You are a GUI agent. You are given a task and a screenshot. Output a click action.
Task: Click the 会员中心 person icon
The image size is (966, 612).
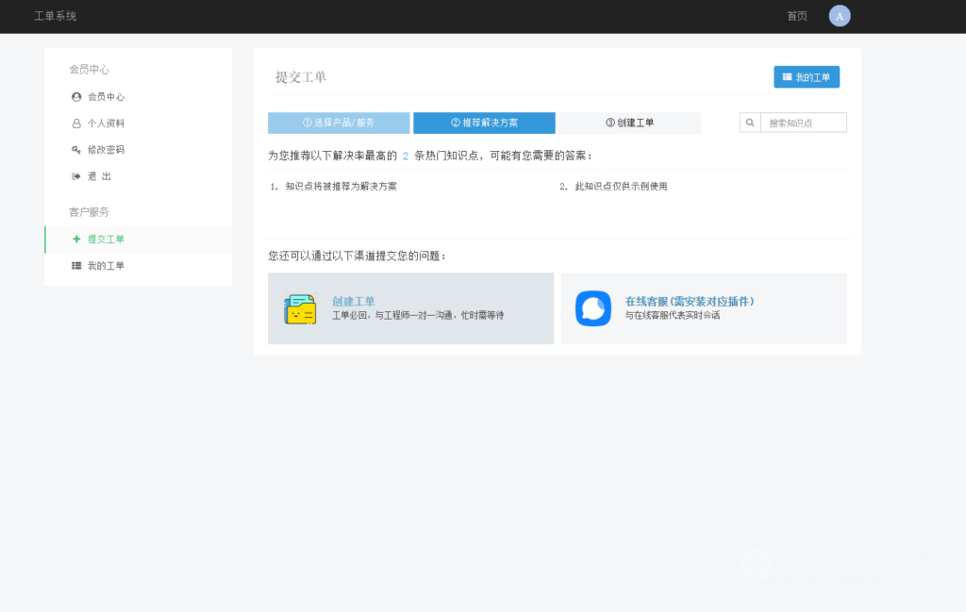74,96
